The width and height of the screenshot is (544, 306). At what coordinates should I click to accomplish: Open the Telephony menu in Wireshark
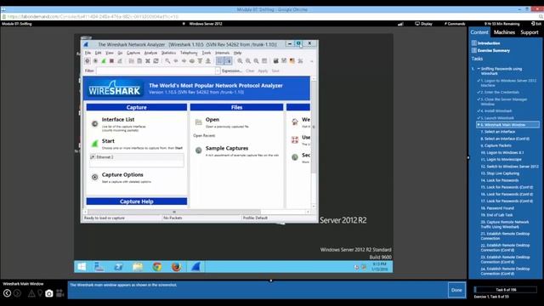[189, 53]
